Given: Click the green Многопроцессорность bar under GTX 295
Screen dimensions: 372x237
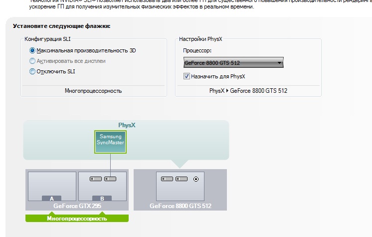Looking at the screenshot, I should (77, 218).
